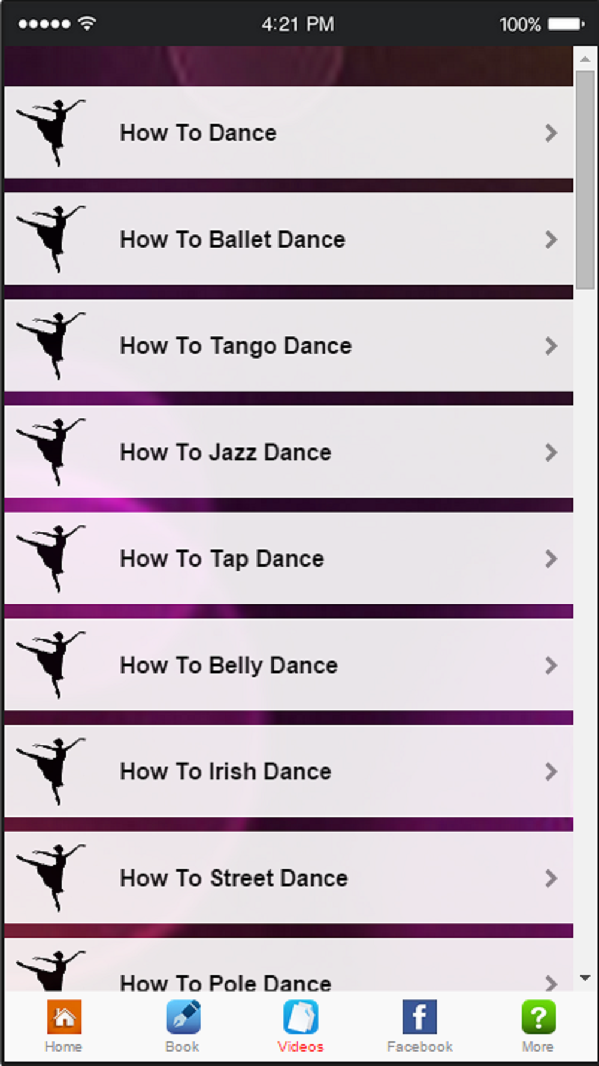Click ballerina icon beside How To Street Dance
Screen dimensions: 599x1066
[50, 878]
